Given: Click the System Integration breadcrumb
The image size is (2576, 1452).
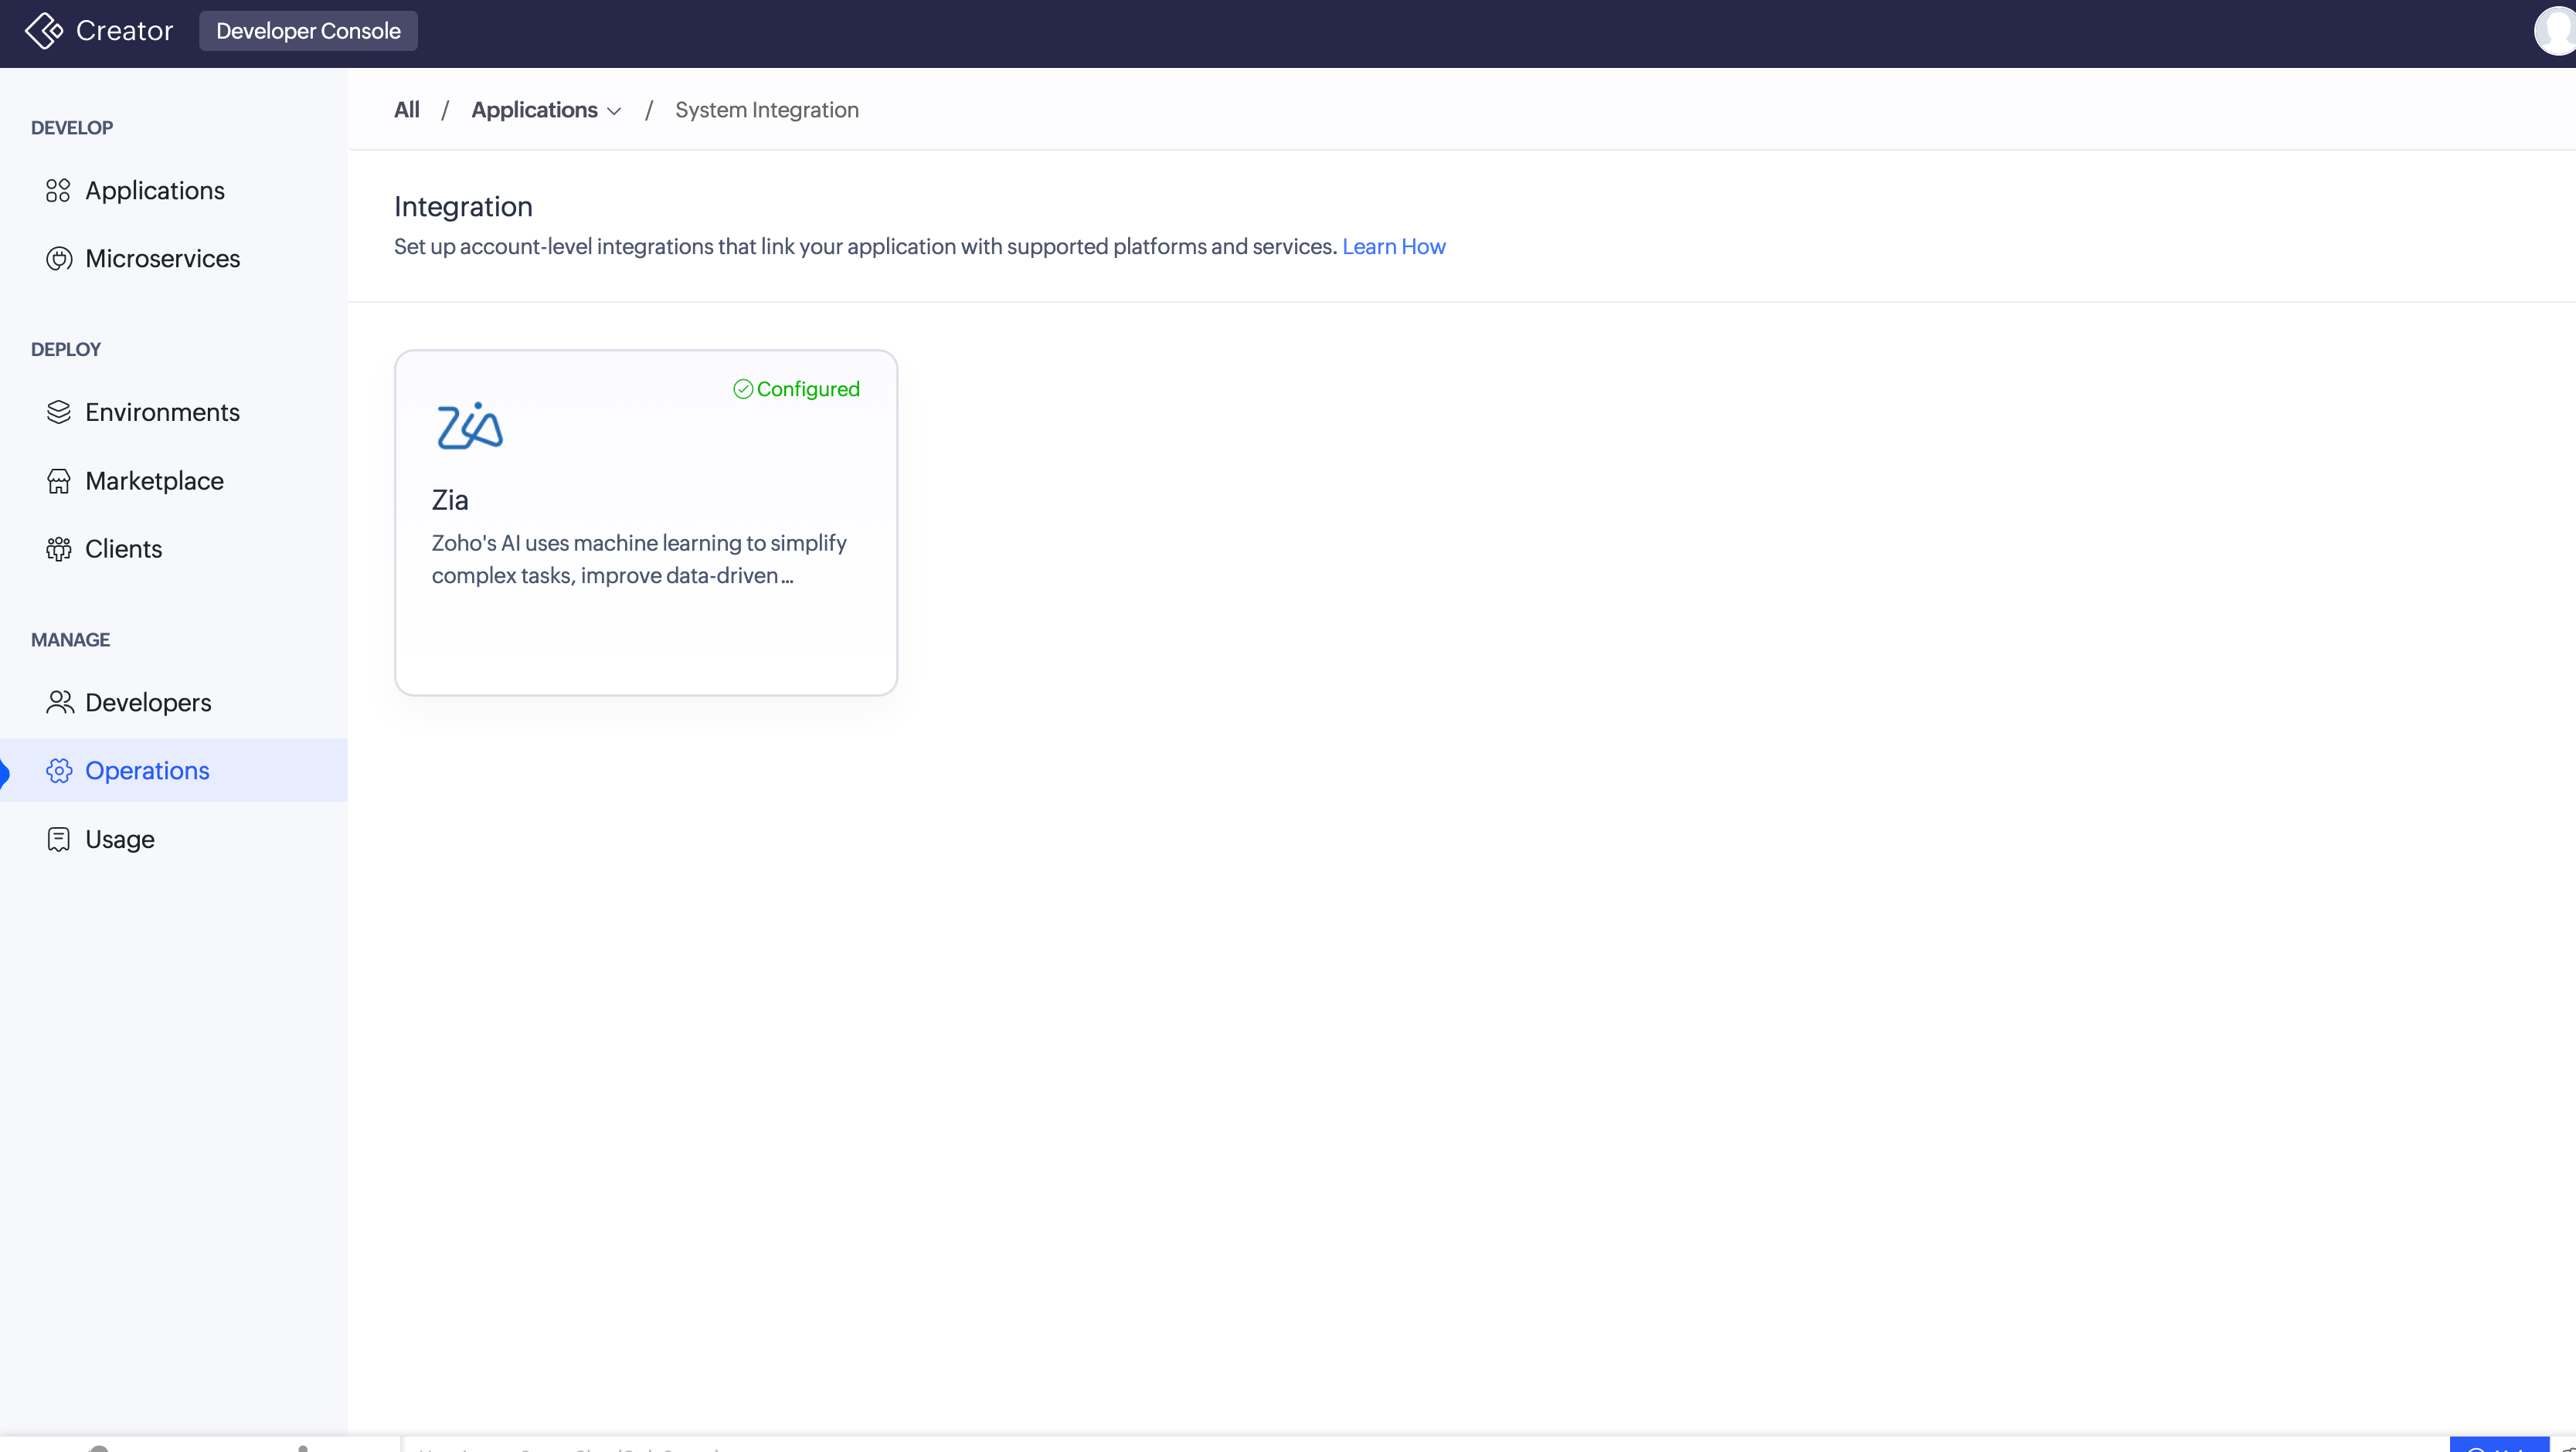Looking at the screenshot, I should 766,110.
